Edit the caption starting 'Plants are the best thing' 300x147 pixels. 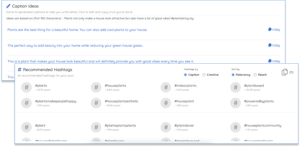click(77, 30)
